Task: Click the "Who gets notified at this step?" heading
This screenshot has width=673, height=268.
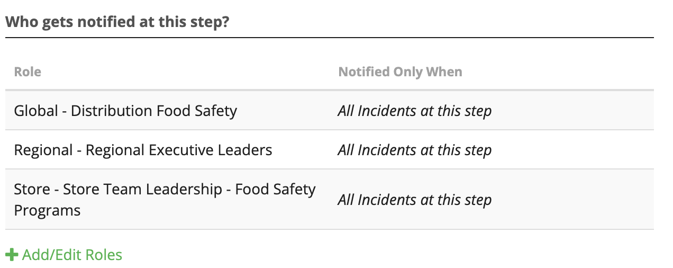Action: pos(117,22)
